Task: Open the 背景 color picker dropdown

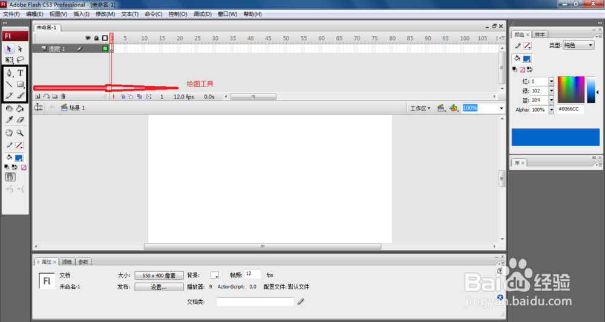Action: tap(214, 275)
